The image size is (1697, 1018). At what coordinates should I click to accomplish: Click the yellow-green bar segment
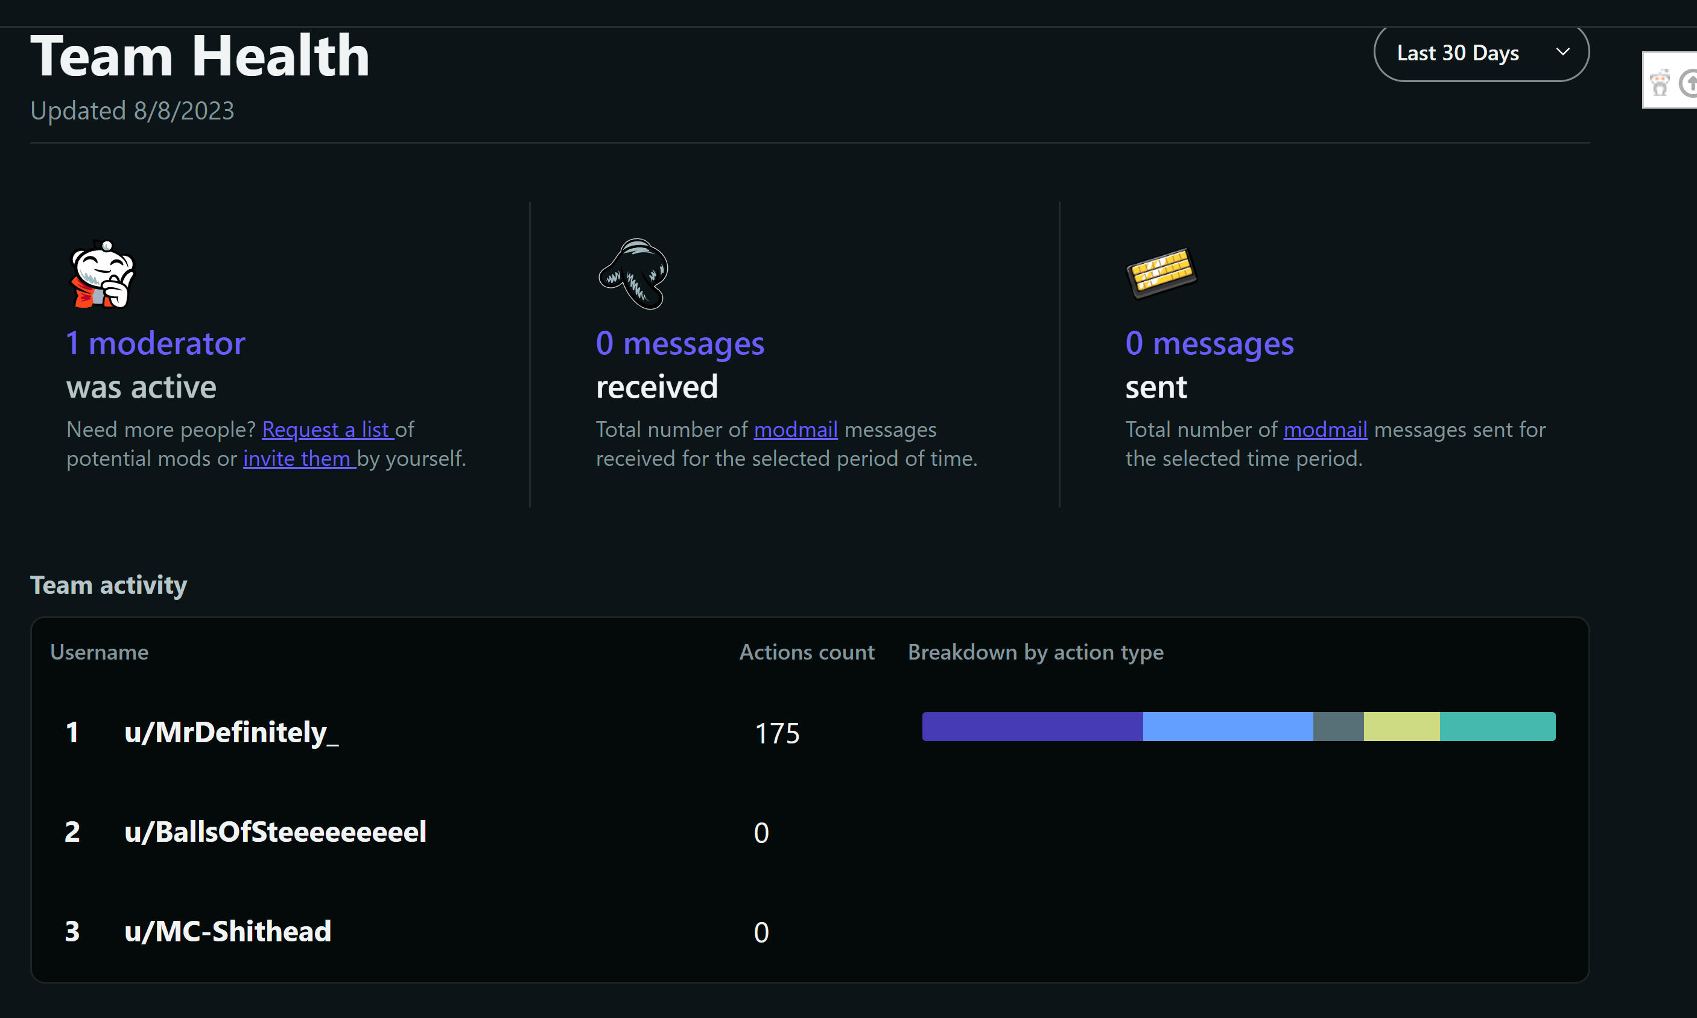(1401, 727)
